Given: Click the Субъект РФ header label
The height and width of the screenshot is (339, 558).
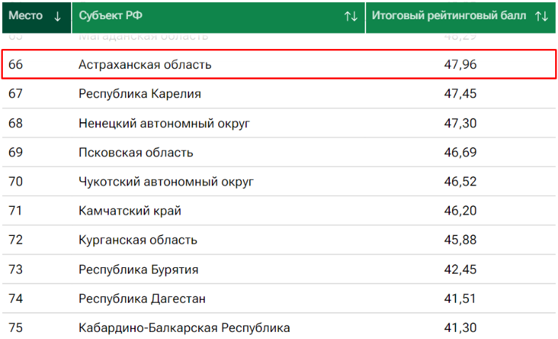Looking at the screenshot, I should coord(110,16).
